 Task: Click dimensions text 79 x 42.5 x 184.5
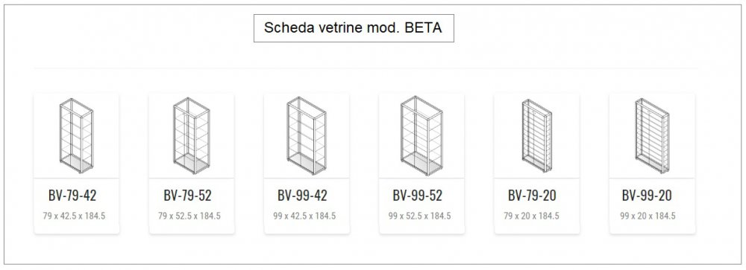pos(74,216)
